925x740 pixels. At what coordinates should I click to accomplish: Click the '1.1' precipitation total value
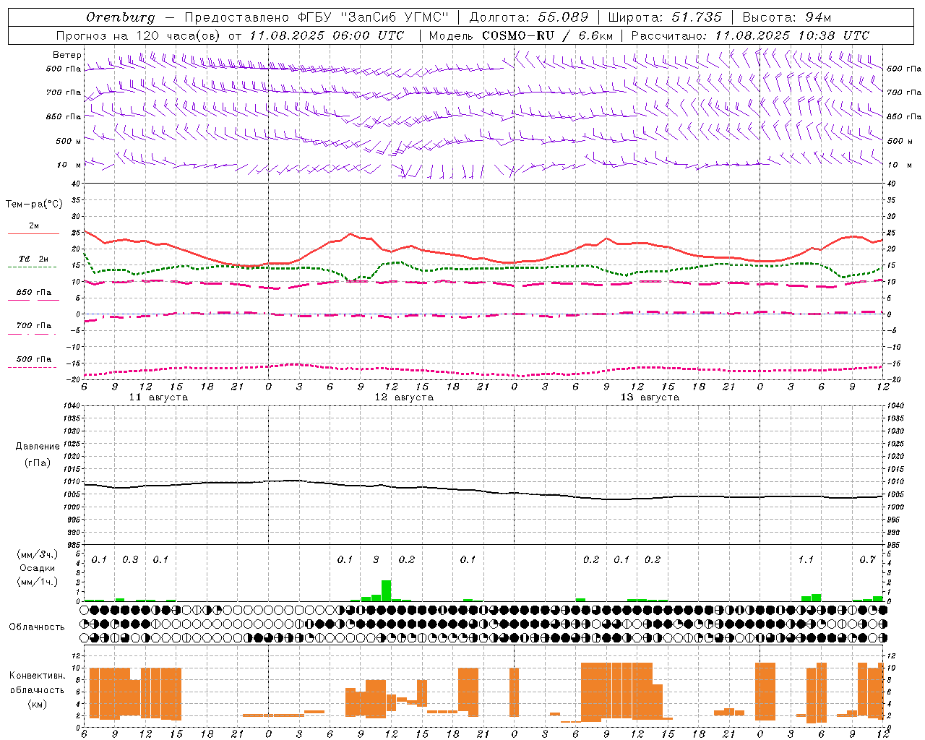tap(806, 560)
